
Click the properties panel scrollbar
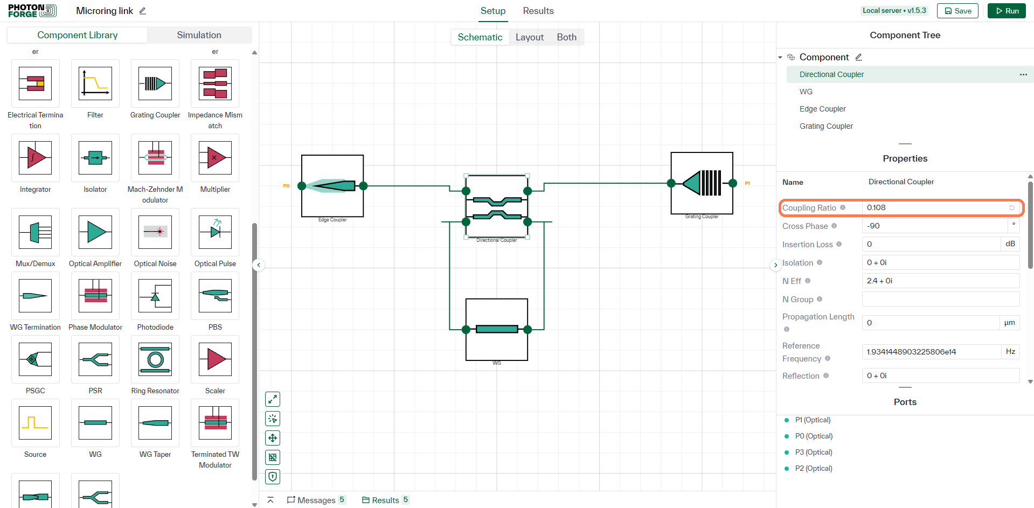click(1030, 225)
